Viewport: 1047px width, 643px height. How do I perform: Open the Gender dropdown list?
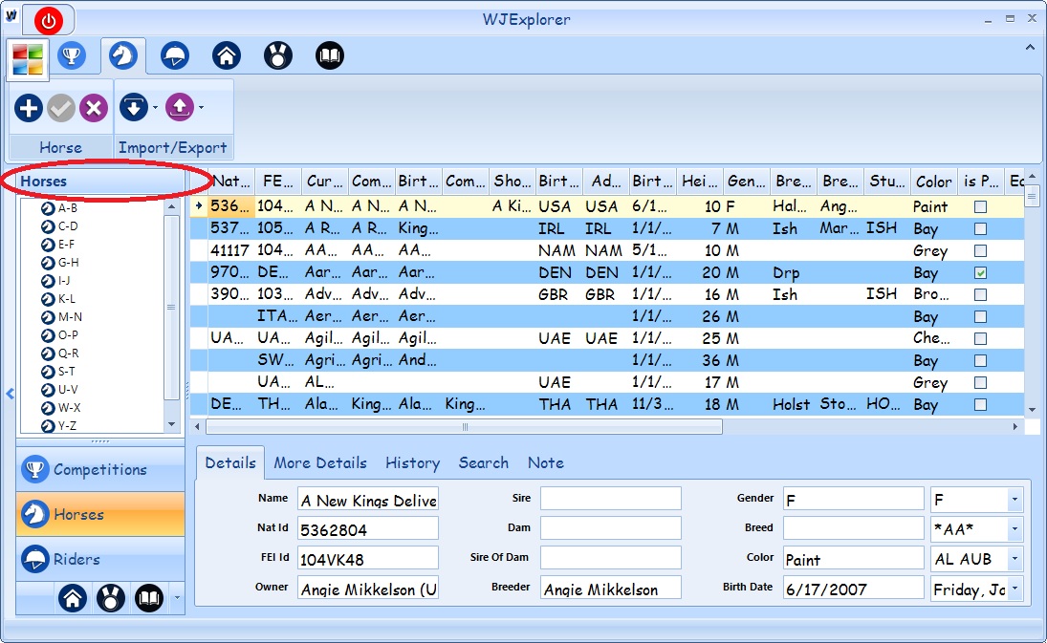coord(1013,500)
